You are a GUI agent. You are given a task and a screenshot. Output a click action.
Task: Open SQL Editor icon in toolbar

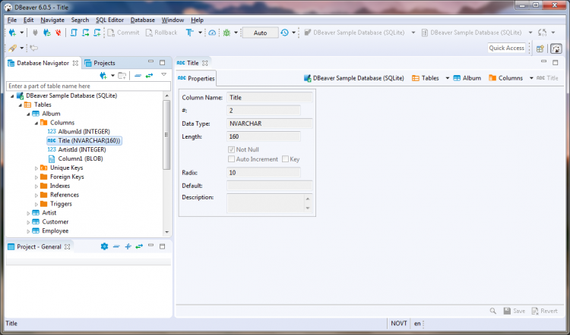[74, 33]
